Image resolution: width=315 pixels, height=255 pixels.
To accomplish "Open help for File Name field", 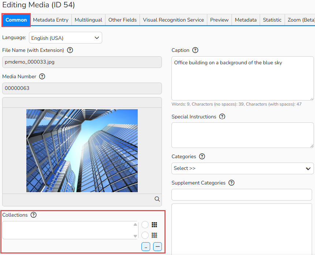I will coord(70,50).
